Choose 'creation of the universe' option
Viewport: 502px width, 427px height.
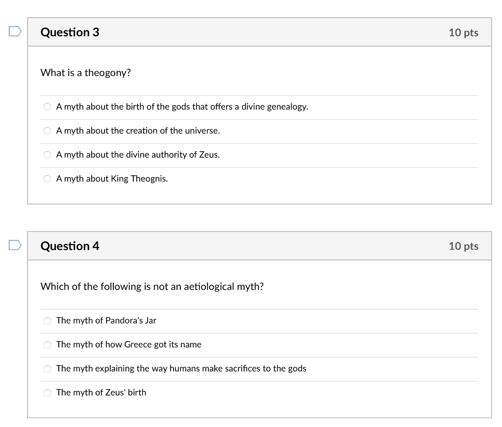point(48,131)
